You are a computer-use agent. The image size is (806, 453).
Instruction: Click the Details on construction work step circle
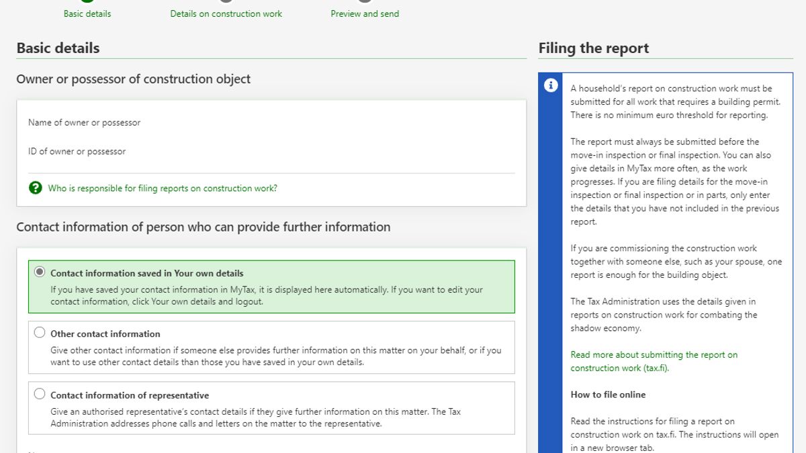(226, 1)
